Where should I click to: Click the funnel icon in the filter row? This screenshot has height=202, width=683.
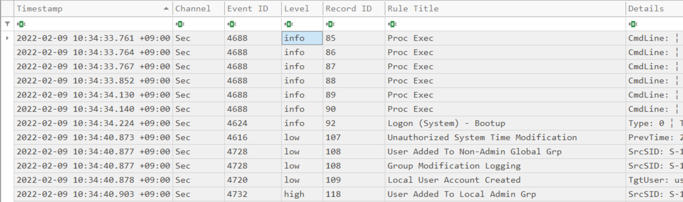(x=7, y=24)
